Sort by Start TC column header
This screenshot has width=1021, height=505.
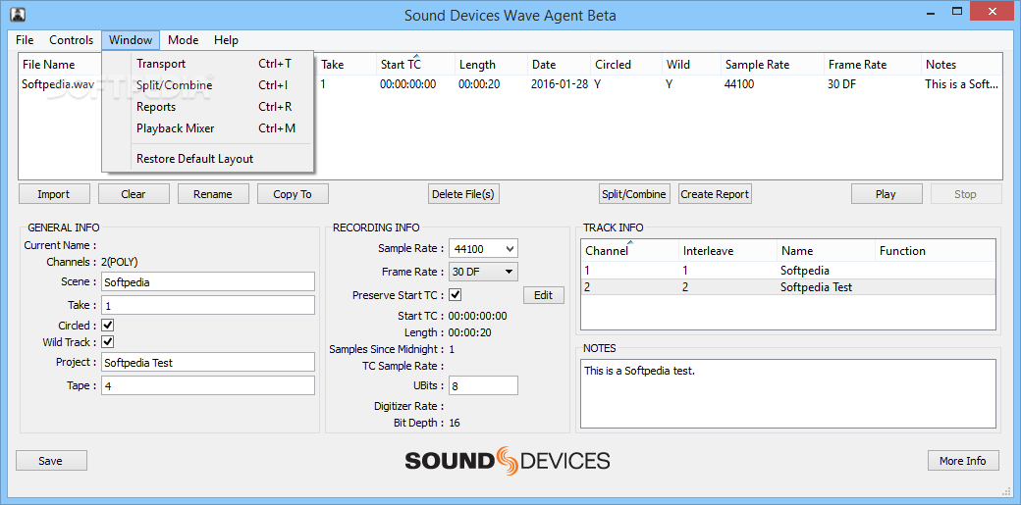pyautogui.click(x=414, y=65)
